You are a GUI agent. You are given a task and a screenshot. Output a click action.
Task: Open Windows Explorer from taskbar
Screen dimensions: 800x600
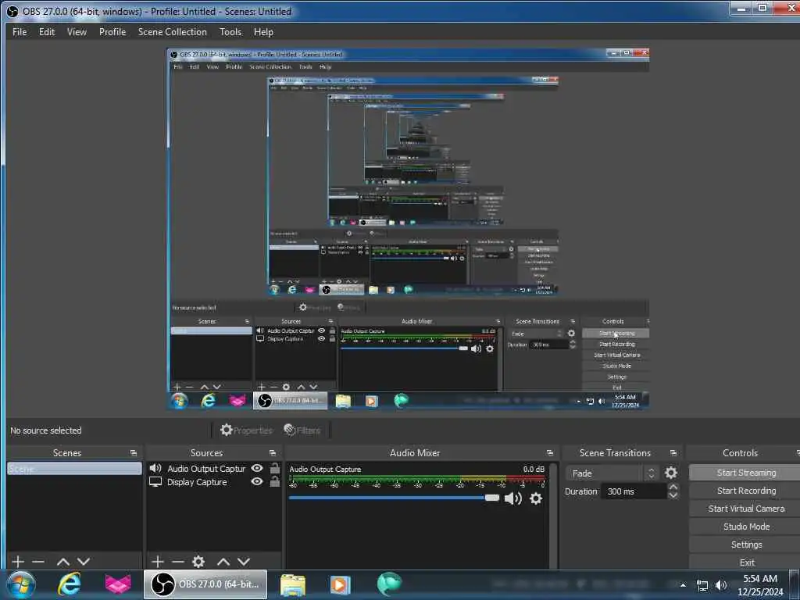(293, 584)
